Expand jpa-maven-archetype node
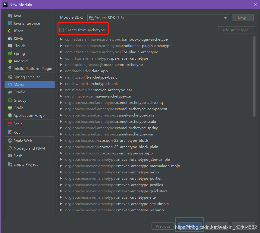This screenshot has width=260, height=233. tap(61, 58)
